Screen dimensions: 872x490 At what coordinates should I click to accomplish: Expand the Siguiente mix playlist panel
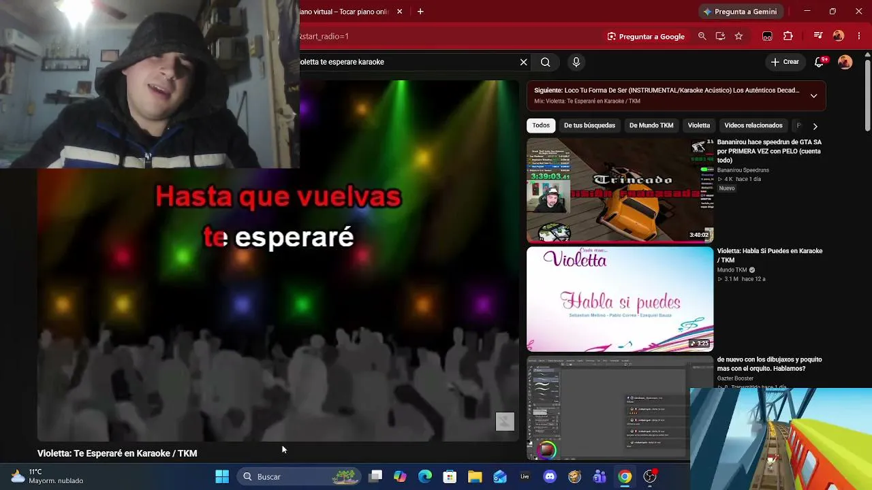click(813, 96)
